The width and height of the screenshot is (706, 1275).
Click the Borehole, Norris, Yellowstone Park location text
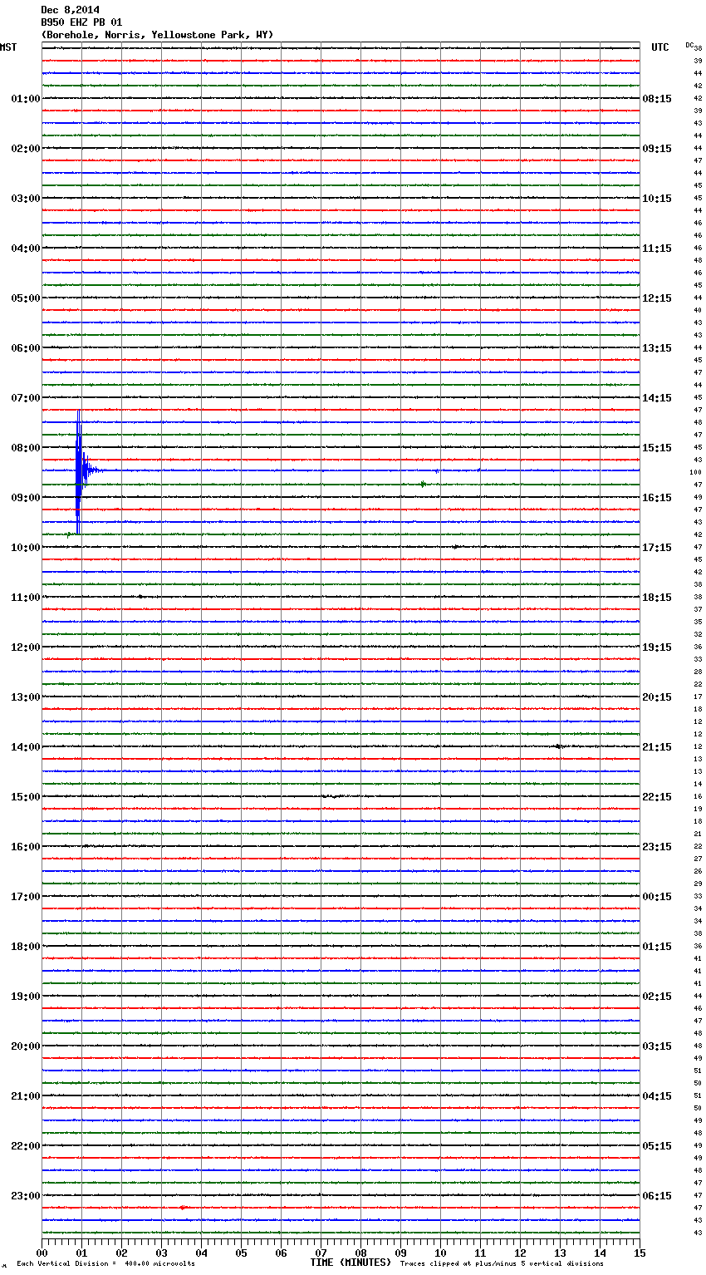point(156,35)
